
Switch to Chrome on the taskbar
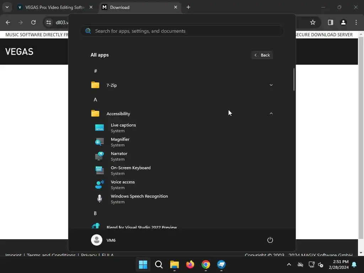[x=206, y=264]
